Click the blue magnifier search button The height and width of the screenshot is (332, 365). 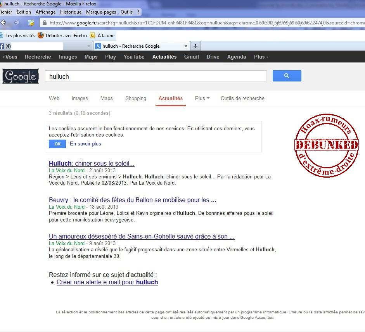[287, 76]
